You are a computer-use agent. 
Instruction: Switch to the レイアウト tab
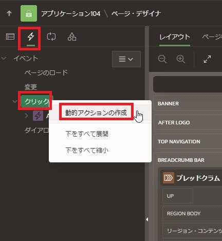[x=175, y=37]
